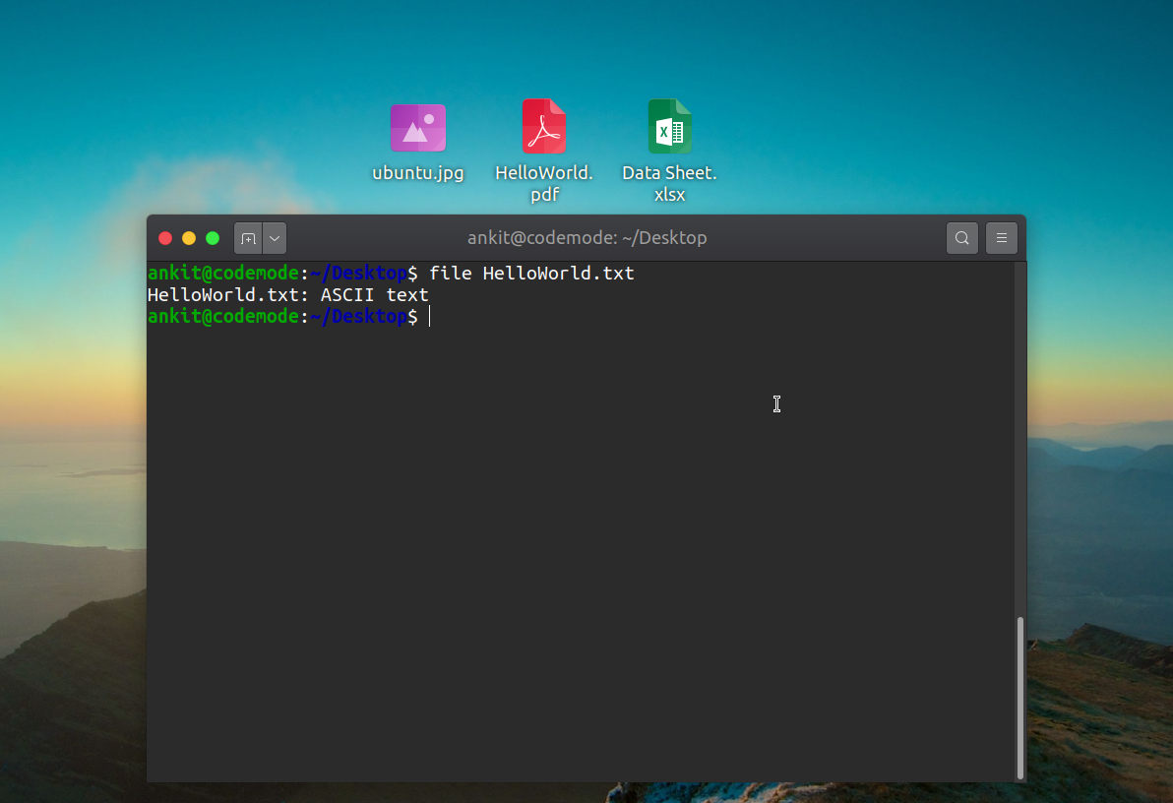Open the terminal hamburger menu
Image resolution: width=1173 pixels, height=803 pixels.
tap(1001, 238)
